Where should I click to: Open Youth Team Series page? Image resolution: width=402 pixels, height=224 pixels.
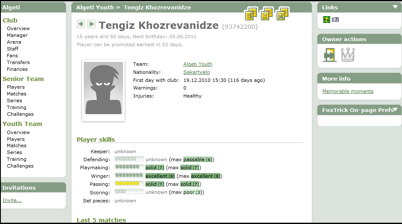(14, 152)
